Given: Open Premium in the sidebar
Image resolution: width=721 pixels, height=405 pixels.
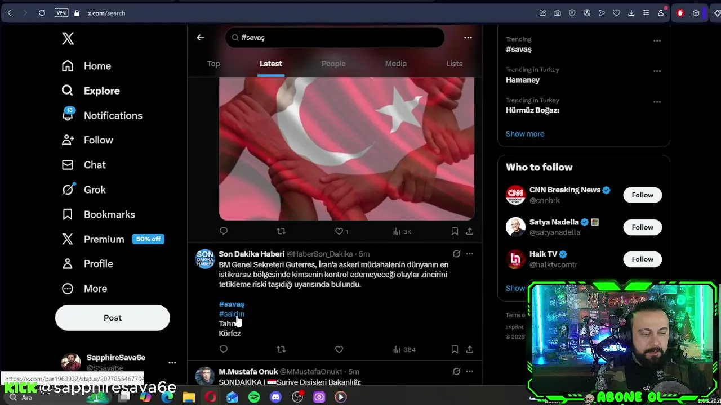Looking at the screenshot, I should click(112, 239).
